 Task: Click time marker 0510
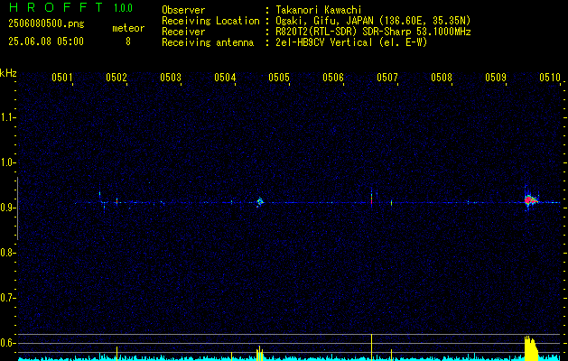pyautogui.click(x=550, y=77)
